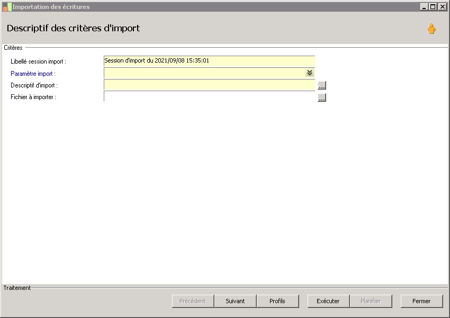The height and width of the screenshot is (318, 450).
Task: Click the "Libellé session import :" label
Action: pos(39,61)
